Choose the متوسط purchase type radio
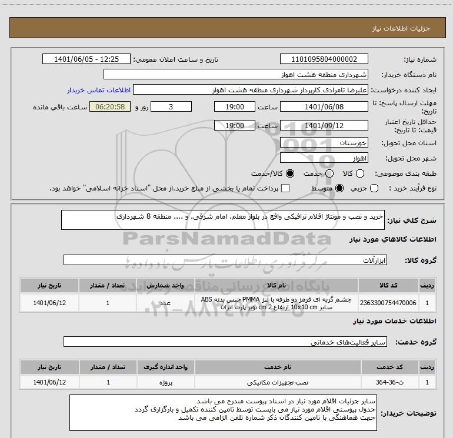This screenshot has width=453, height=438. tap(339, 188)
